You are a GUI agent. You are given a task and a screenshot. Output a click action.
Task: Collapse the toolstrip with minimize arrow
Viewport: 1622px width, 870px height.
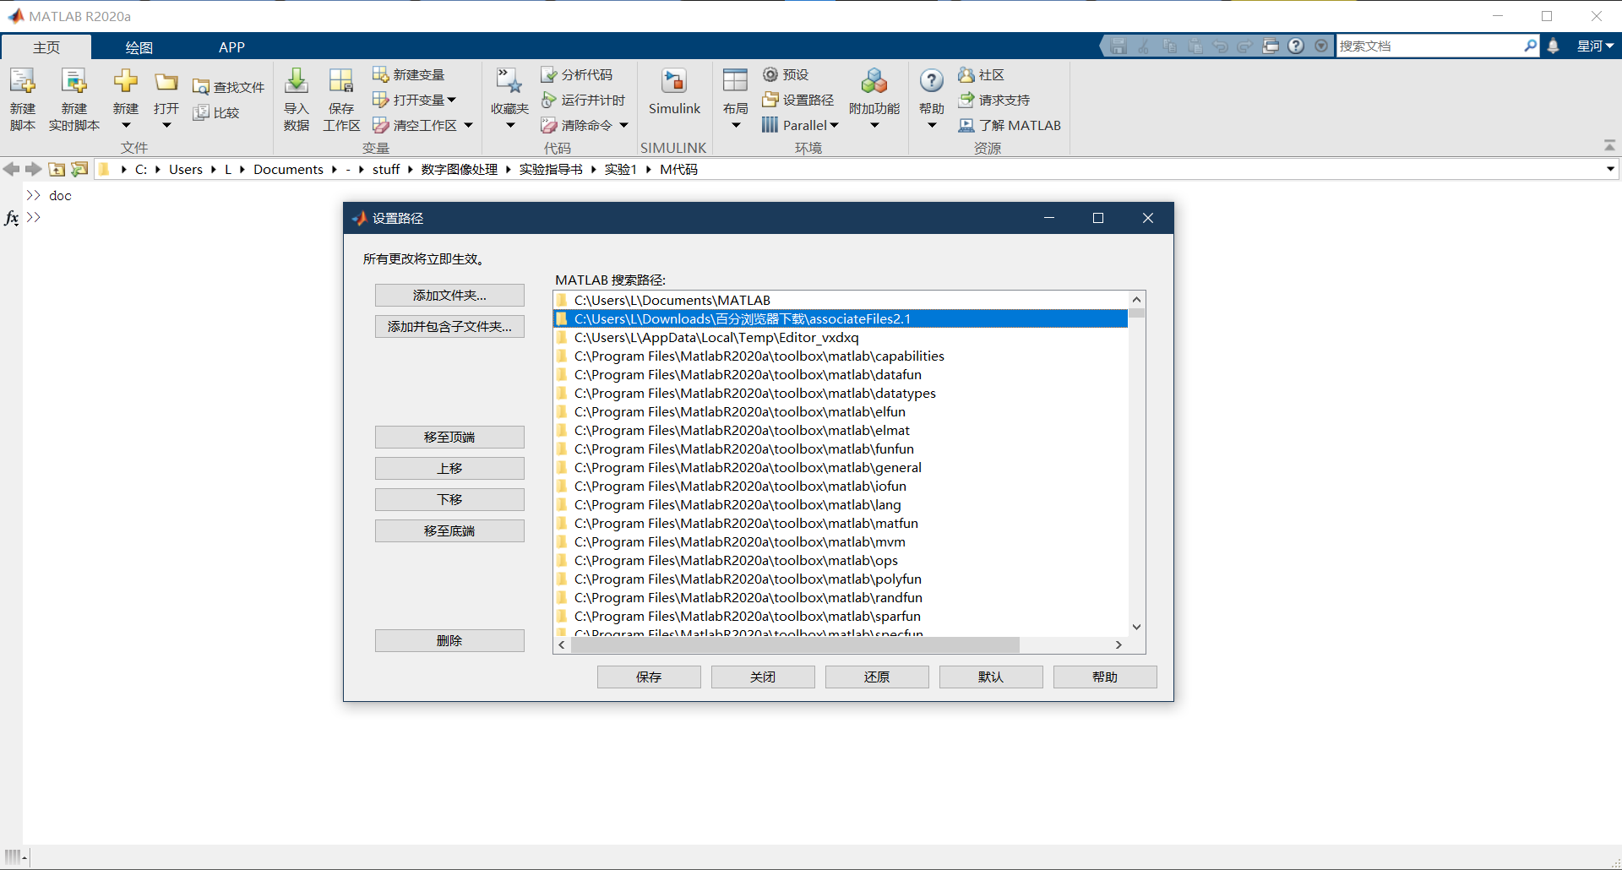pyautogui.click(x=1609, y=145)
